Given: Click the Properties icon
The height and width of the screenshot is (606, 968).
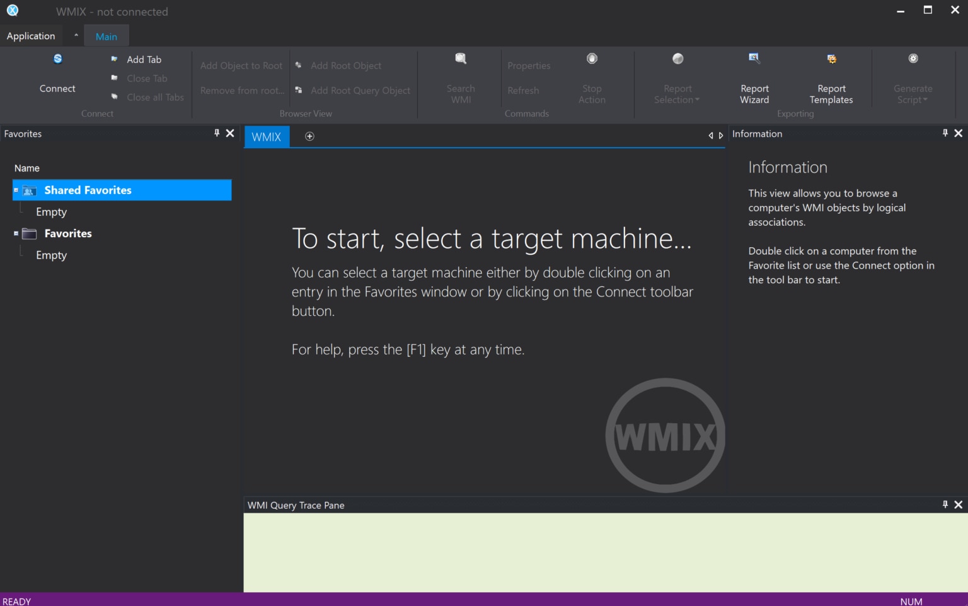Looking at the screenshot, I should (x=528, y=65).
